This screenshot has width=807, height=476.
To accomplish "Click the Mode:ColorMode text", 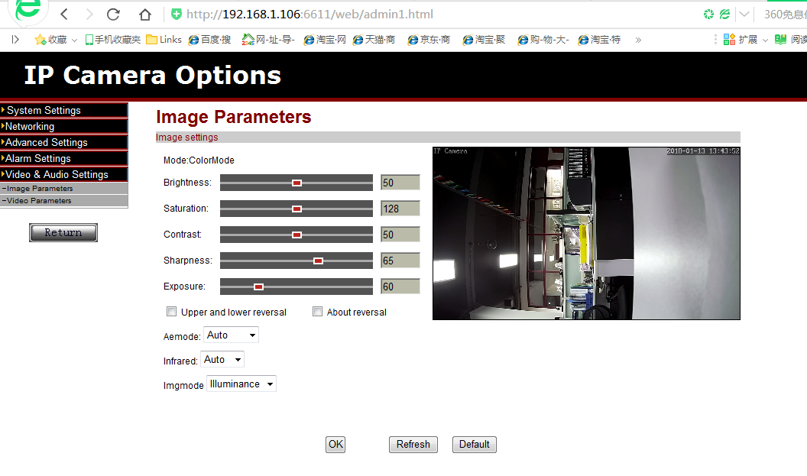I will coord(199,160).
